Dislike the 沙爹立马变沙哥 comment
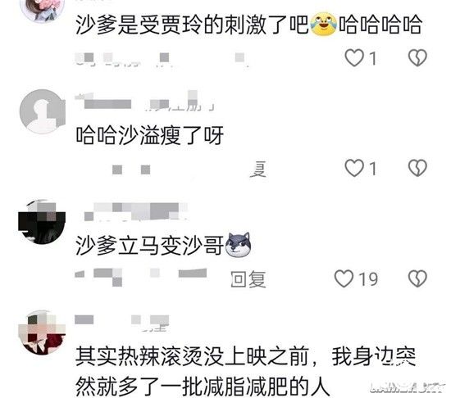The height and width of the screenshot is (398, 451). 417,278
